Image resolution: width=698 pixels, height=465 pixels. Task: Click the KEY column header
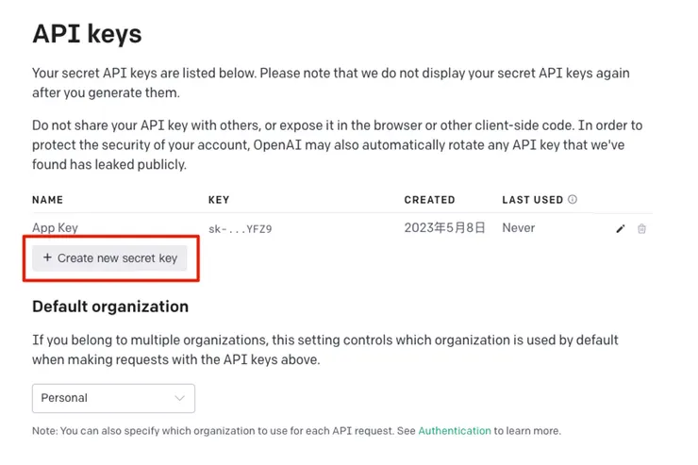219,200
